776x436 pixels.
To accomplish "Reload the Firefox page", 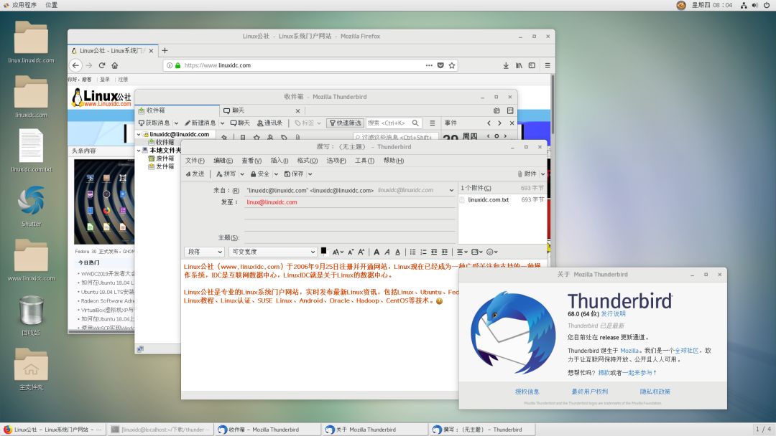I will coord(102,65).
